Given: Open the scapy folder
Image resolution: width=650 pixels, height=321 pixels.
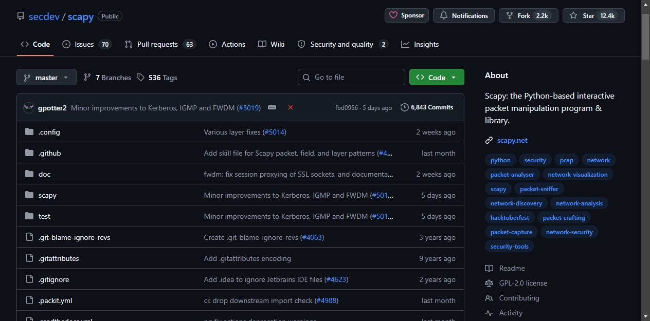Looking at the screenshot, I should click(47, 195).
